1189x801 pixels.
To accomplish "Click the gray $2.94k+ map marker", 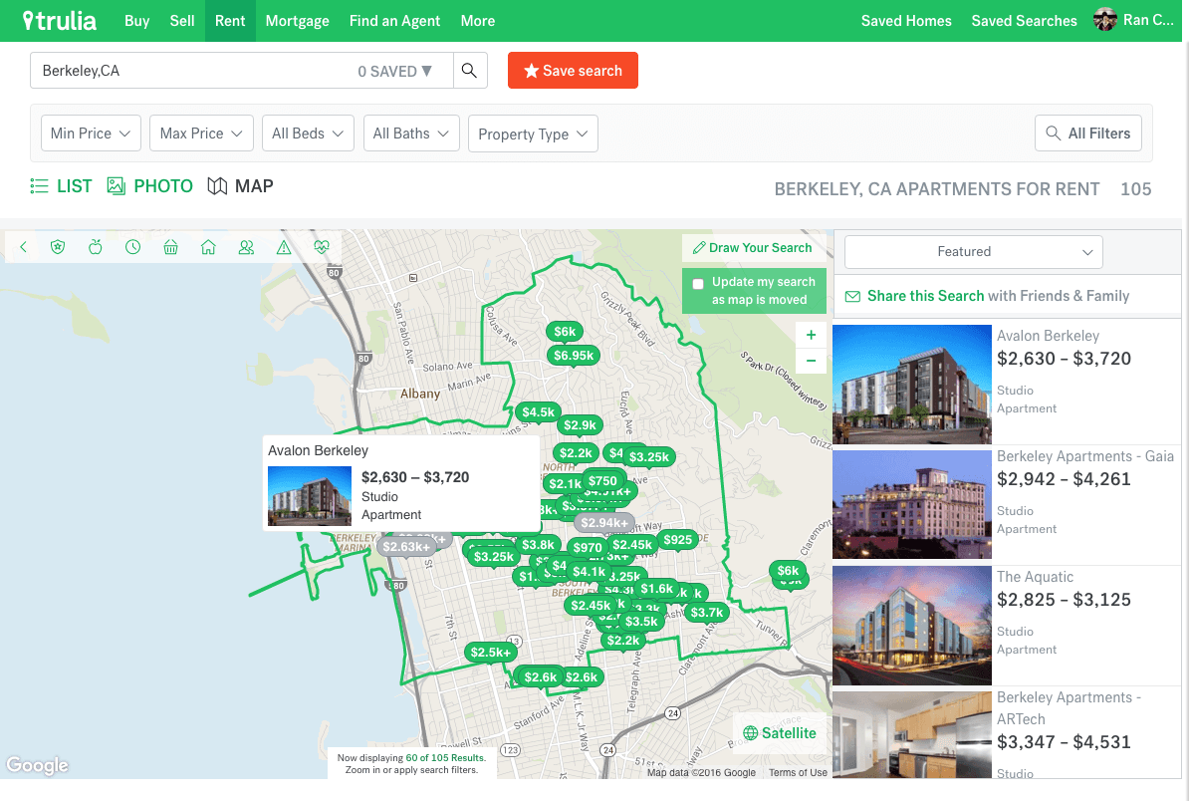I will (x=604, y=523).
